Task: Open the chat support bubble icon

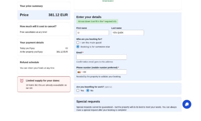Action: 187,104
